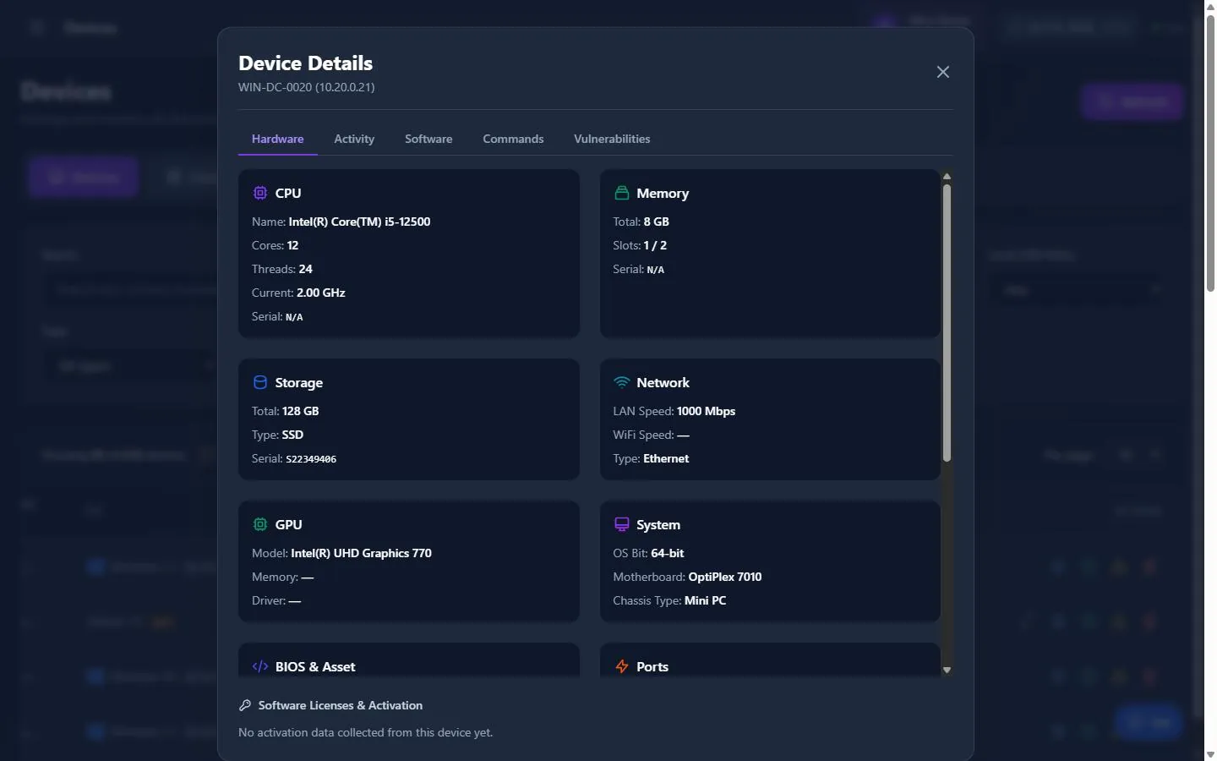Viewport: 1217px width, 761px height.
Task: Click the hardware panel scrollbar thumb
Action: pos(947,321)
